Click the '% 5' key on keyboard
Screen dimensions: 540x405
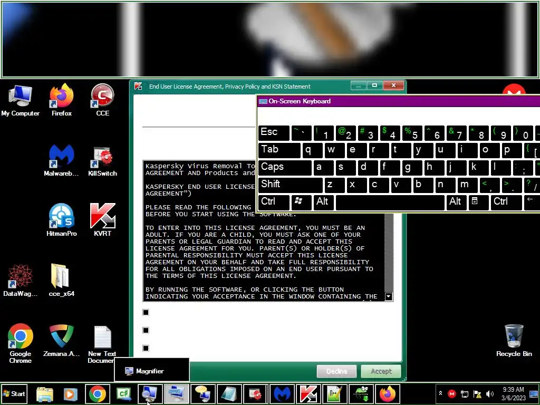point(412,132)
